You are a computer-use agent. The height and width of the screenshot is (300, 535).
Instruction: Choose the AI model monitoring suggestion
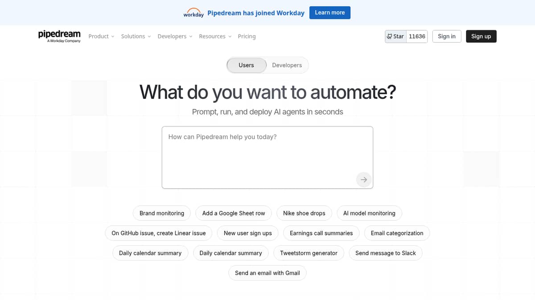pyautogui.click(x=369, y=213)
